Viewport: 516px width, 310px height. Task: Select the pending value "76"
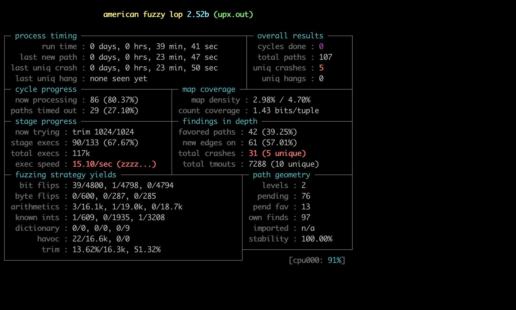pos(306,196)
